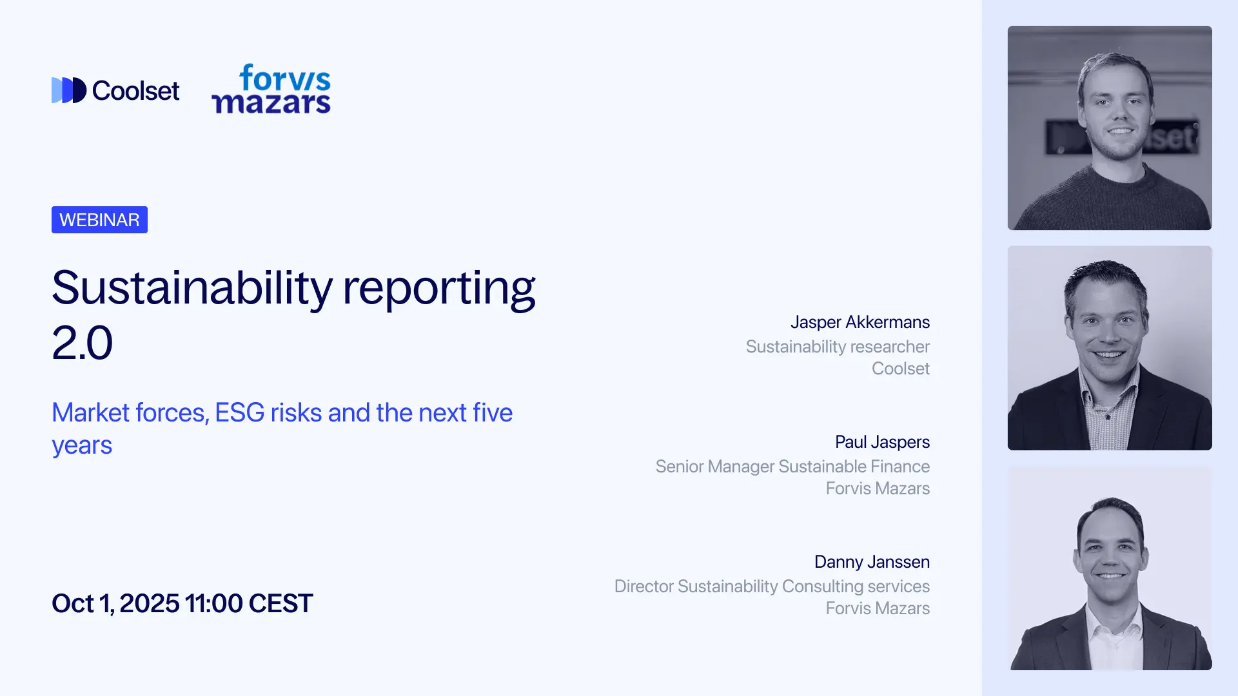Expand the subtitle about ESG risks
The height and width of the screenshot is (696, 1238).
coord(282,428)
